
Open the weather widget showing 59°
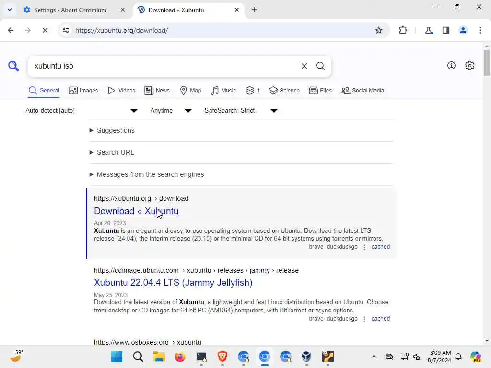tap(17, 356)
